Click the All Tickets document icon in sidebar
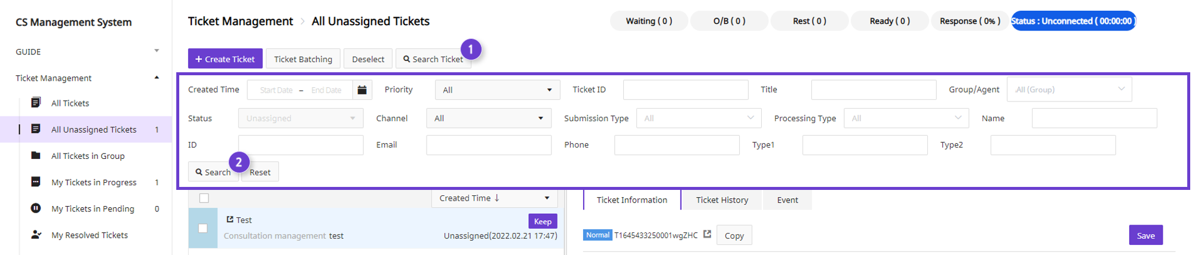1195x255 pixels. click(x=36, y=103)
